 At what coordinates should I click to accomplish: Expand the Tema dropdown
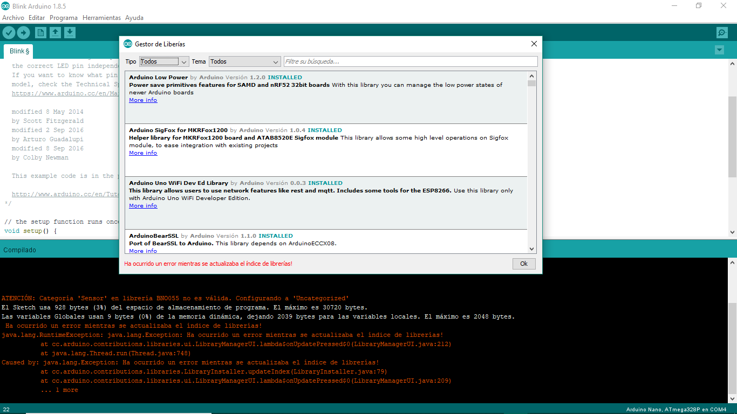tap(244, 61)
